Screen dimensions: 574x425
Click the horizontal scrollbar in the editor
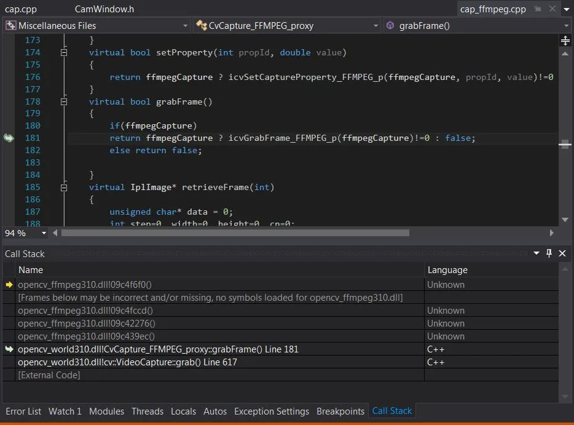point(235,233)
